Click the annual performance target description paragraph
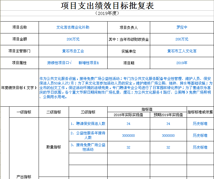The width and height of the screenshot is (214, 179). [126, 88]
